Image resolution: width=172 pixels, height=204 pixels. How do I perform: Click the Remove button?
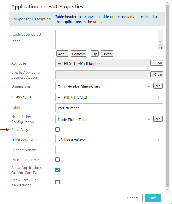[78, 54]
